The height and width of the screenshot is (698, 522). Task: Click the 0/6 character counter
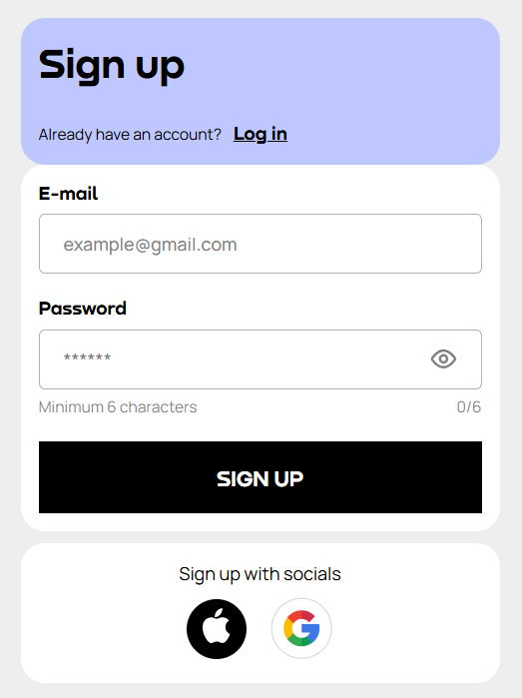(x=468, y=406)
